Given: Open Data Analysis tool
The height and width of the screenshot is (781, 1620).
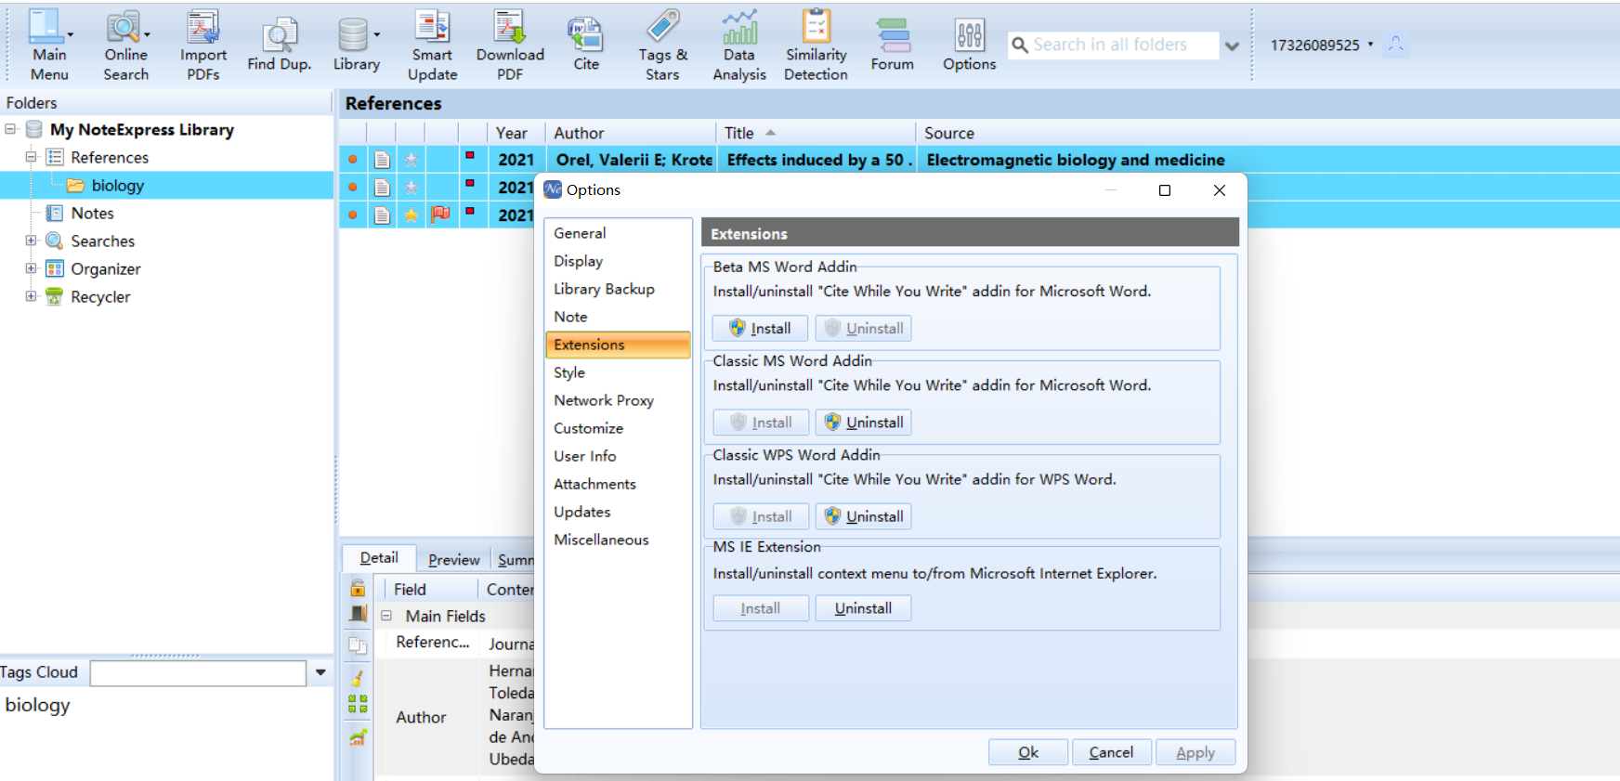Looking at the screenshot, I should pyautogui.click(x=739, y=45).
